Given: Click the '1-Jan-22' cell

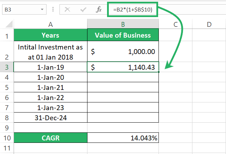Looking at the screenshot, I should [x=50, y=97].
